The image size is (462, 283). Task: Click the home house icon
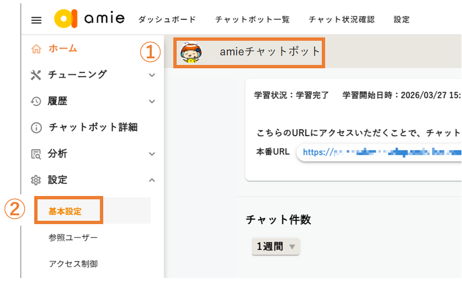tap(36, 49)
